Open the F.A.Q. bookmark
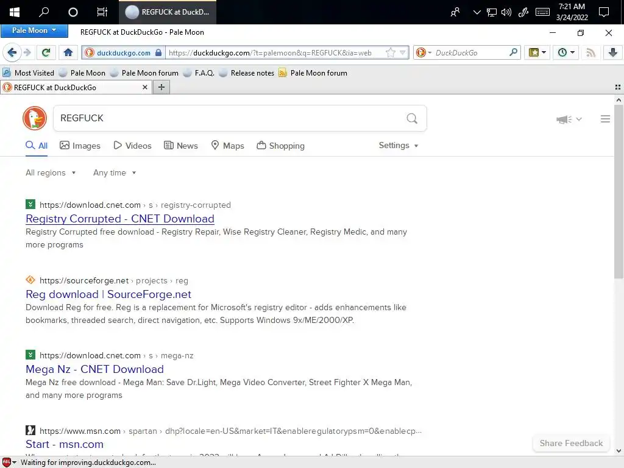Screen dimensions: 624x468 click(x=199, y=73)
